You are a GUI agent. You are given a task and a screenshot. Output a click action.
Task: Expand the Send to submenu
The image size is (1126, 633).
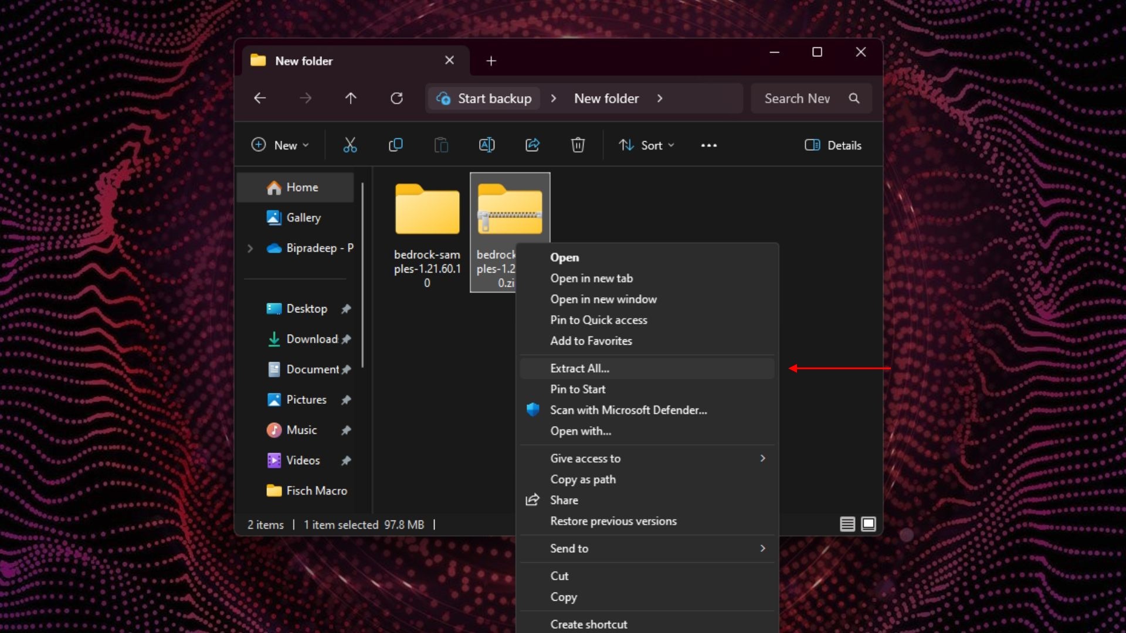[x=647, y=549]
